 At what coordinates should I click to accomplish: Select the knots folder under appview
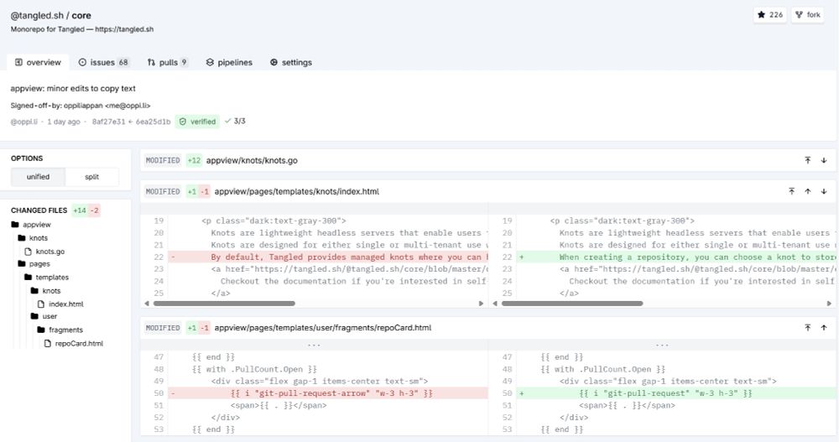pos(33,237)
